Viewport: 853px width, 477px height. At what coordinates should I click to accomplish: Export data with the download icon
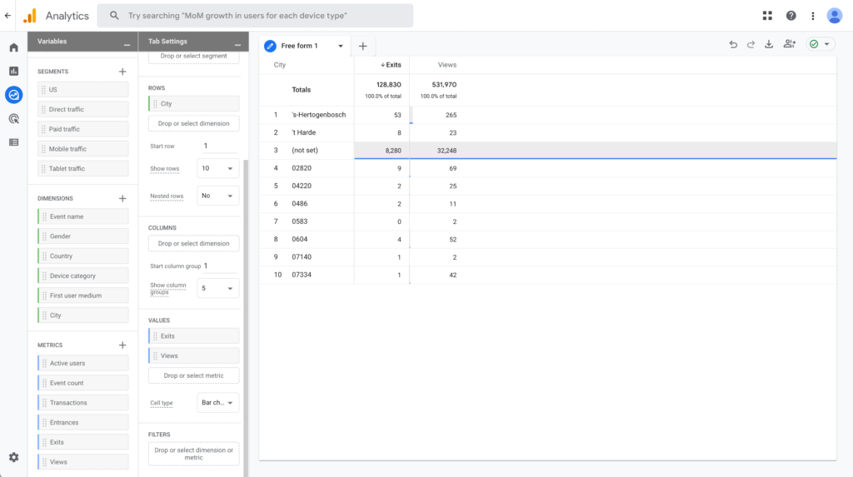(x=769, y=45)
